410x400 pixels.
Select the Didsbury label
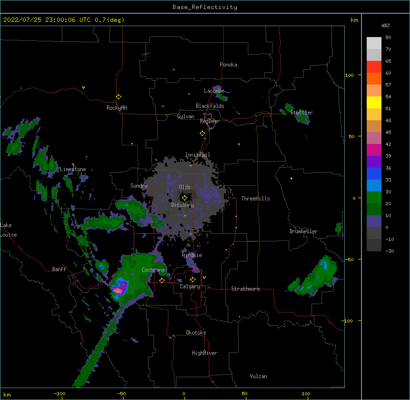(183, 205)
